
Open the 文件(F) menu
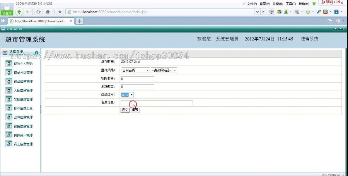tap(252, 4)
